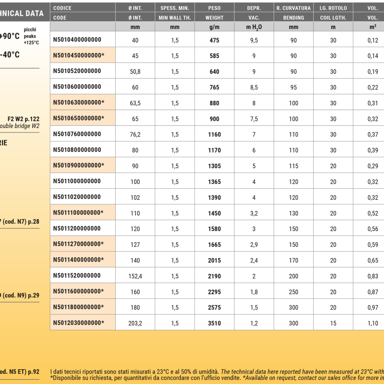The image size is (384, 384).
Task: Click highlighted code N5010450000000*
Action: (79, 55)
